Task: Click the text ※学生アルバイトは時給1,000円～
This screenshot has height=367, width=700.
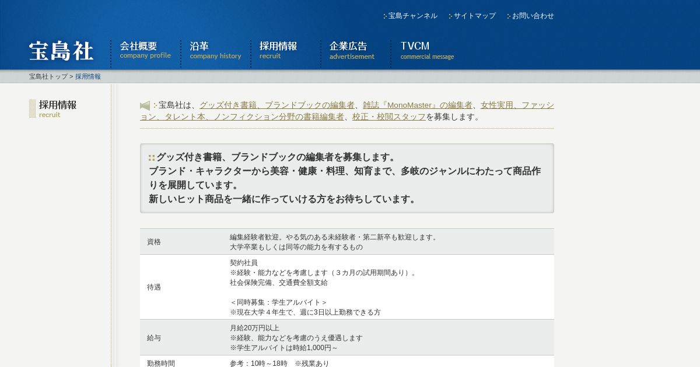Action: (x=284, y=348)
